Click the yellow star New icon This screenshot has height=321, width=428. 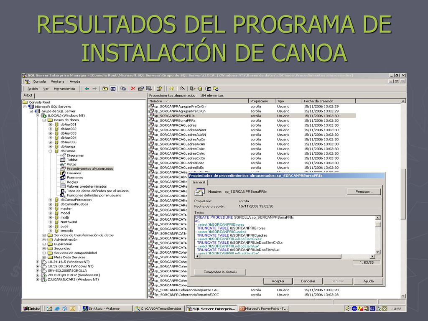[172, 89]
